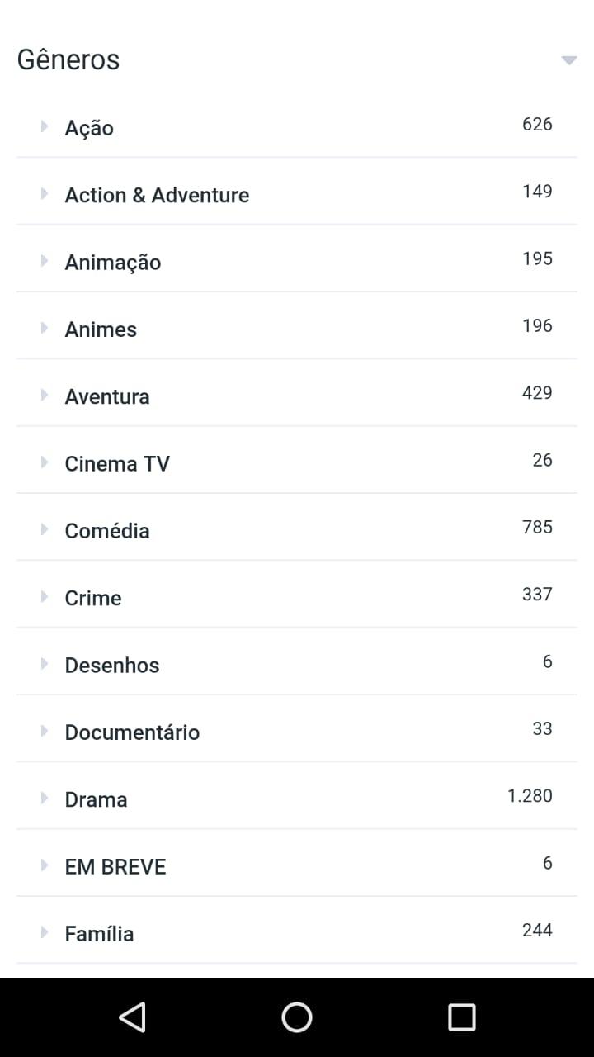Collapse the Gêneros section arrow
Image resolution: width=594 pixels, height=1057 pixels.
point(568,60)
